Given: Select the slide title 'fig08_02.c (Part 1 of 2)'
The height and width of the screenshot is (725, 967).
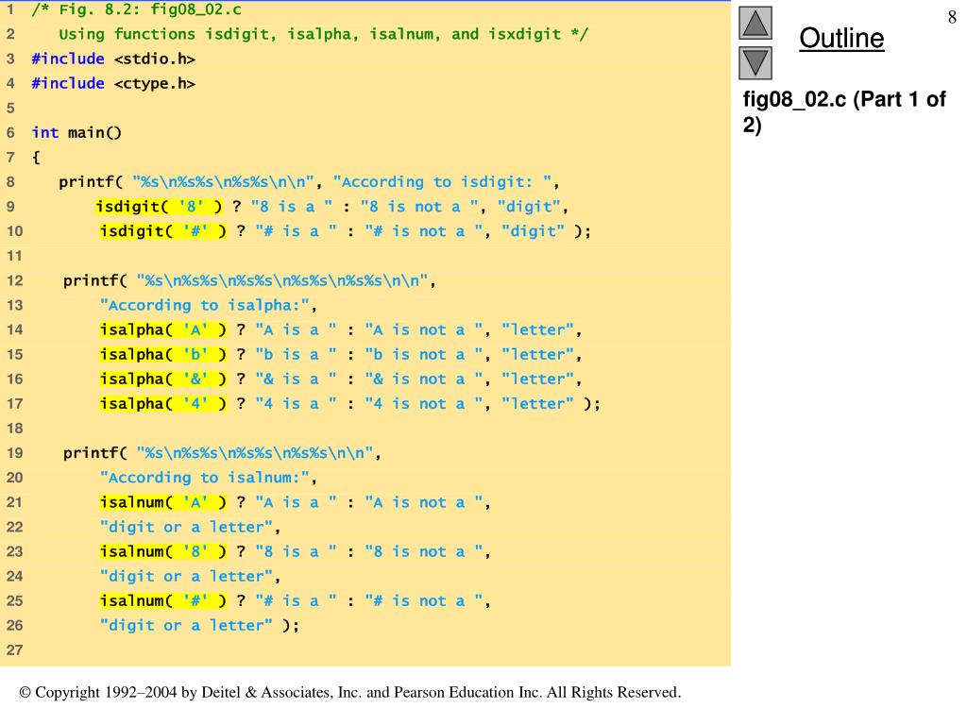Looking at the screenshot, I should [x=843, y=111].
